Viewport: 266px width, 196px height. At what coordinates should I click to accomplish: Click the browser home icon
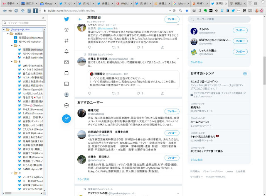(x=22, y=11)
